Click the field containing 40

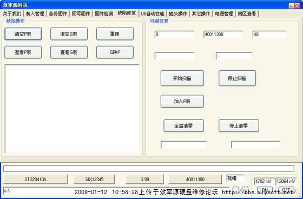(269, 35)
